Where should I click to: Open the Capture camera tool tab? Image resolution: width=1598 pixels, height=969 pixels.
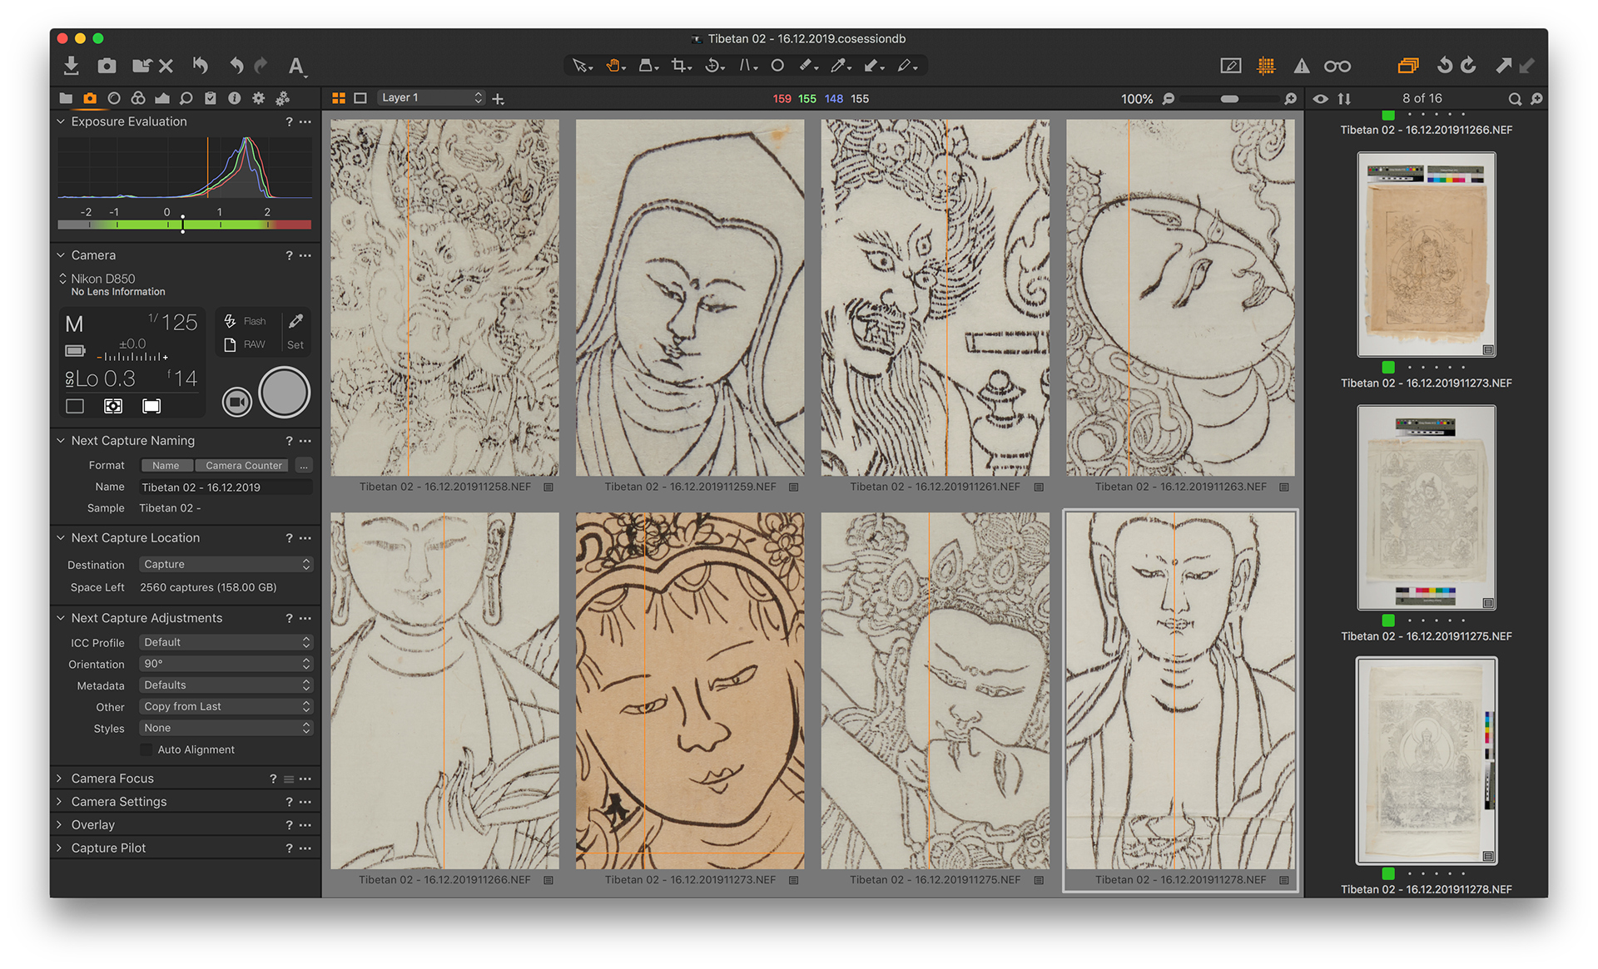coord(90,98)
